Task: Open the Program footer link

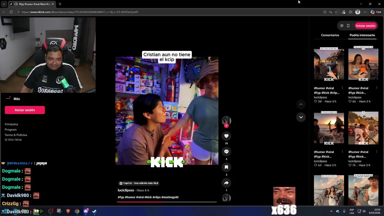Action: pos(10,130)
